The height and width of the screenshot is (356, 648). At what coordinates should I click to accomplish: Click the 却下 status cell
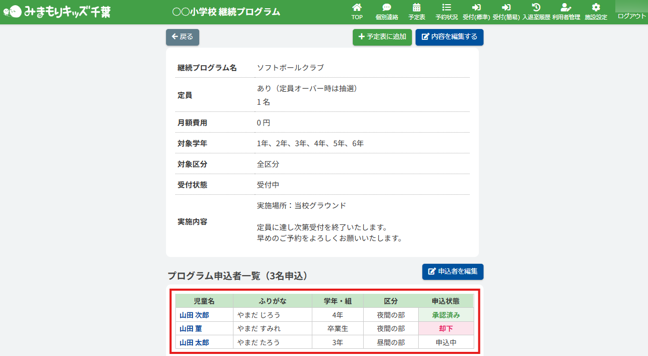point(446,329)
